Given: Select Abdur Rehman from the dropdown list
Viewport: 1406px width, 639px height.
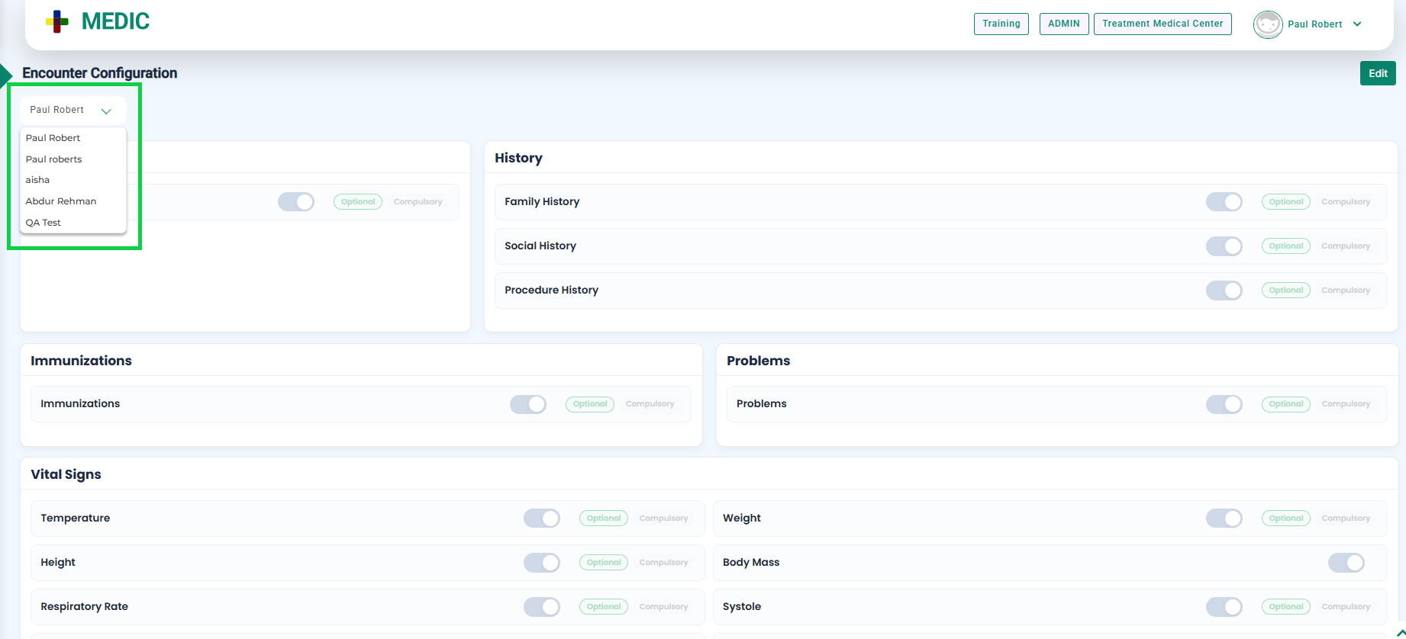Looking at the screenshot, I should coord(61,201).
